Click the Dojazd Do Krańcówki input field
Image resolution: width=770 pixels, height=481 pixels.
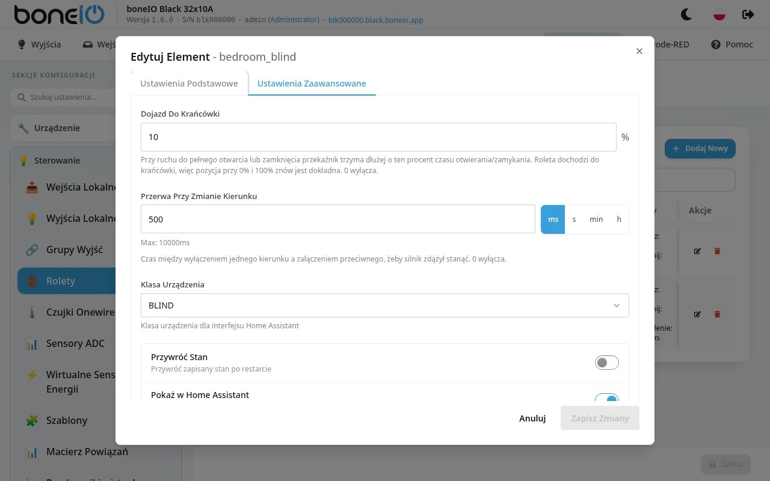pos(378,137)
